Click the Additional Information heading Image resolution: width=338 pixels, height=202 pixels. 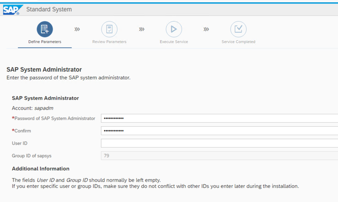point(41,169)
